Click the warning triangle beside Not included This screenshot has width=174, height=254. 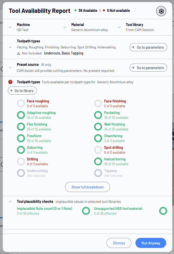pyautogui.click(x=19, y=53)
